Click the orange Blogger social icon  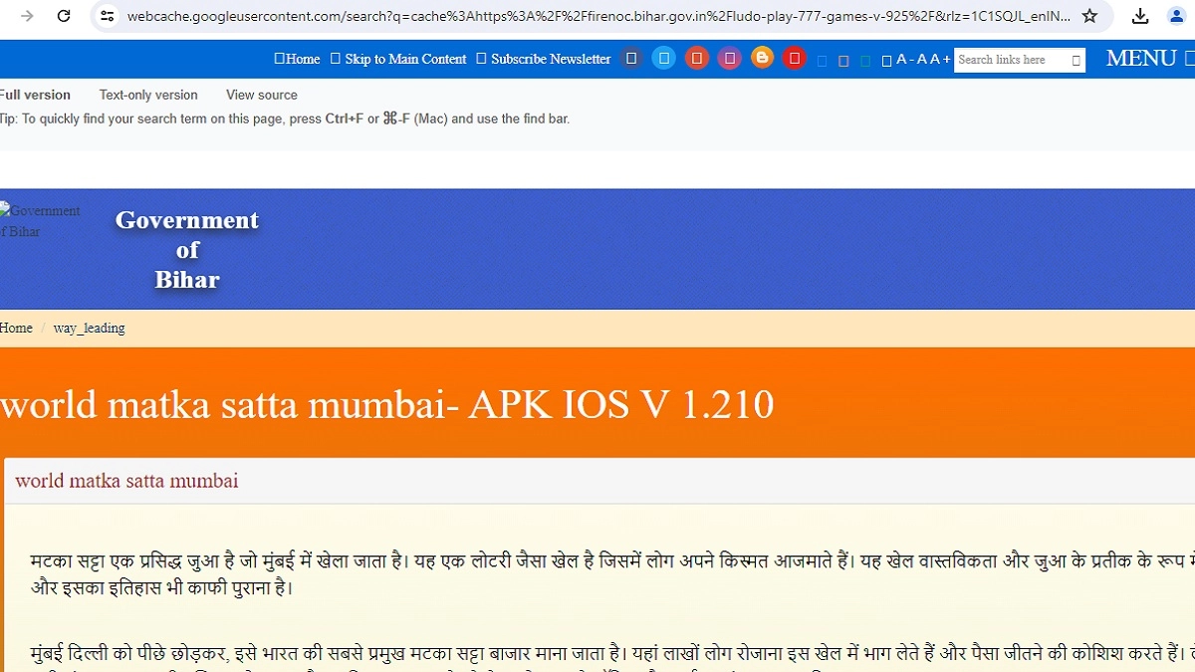point(762,58)
